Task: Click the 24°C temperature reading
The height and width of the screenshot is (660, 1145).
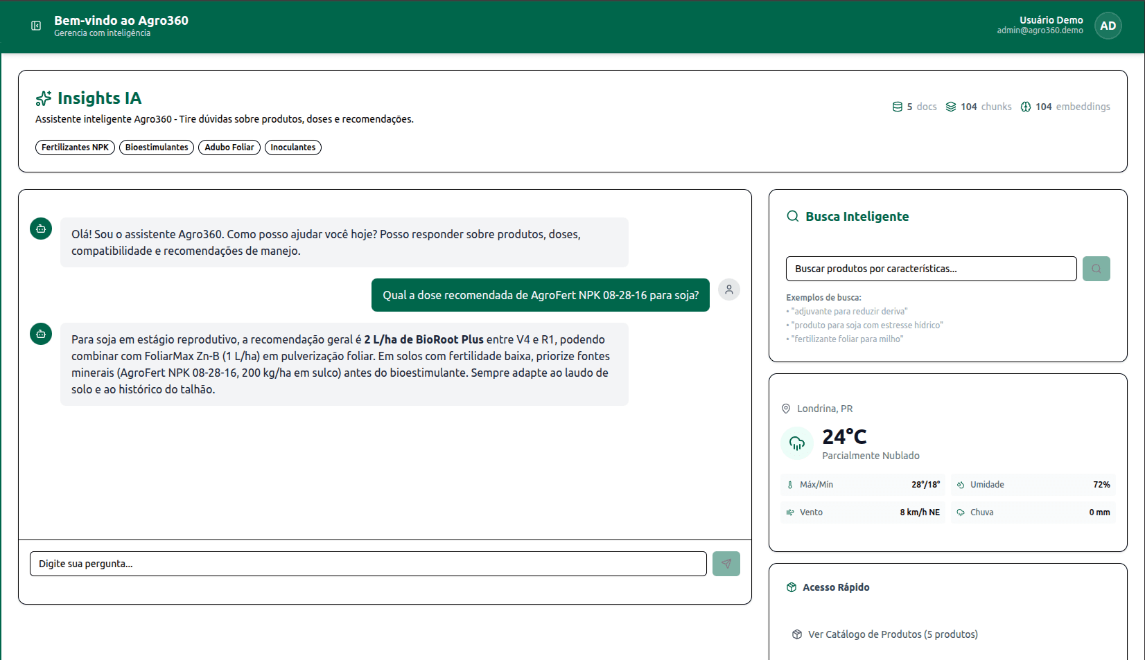Action: click(x=844, y=437)
